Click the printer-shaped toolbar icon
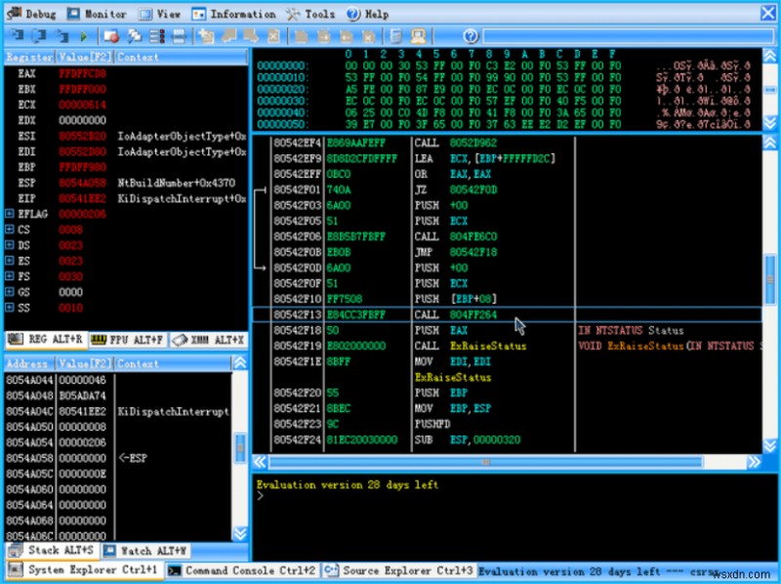 click(x=179, y=36)
